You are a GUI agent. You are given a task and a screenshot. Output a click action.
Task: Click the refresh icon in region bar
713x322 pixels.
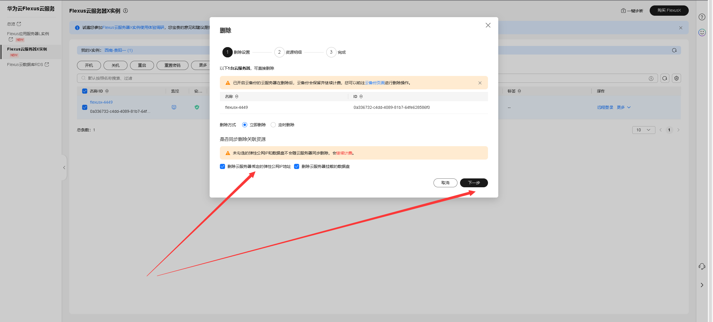674,50
